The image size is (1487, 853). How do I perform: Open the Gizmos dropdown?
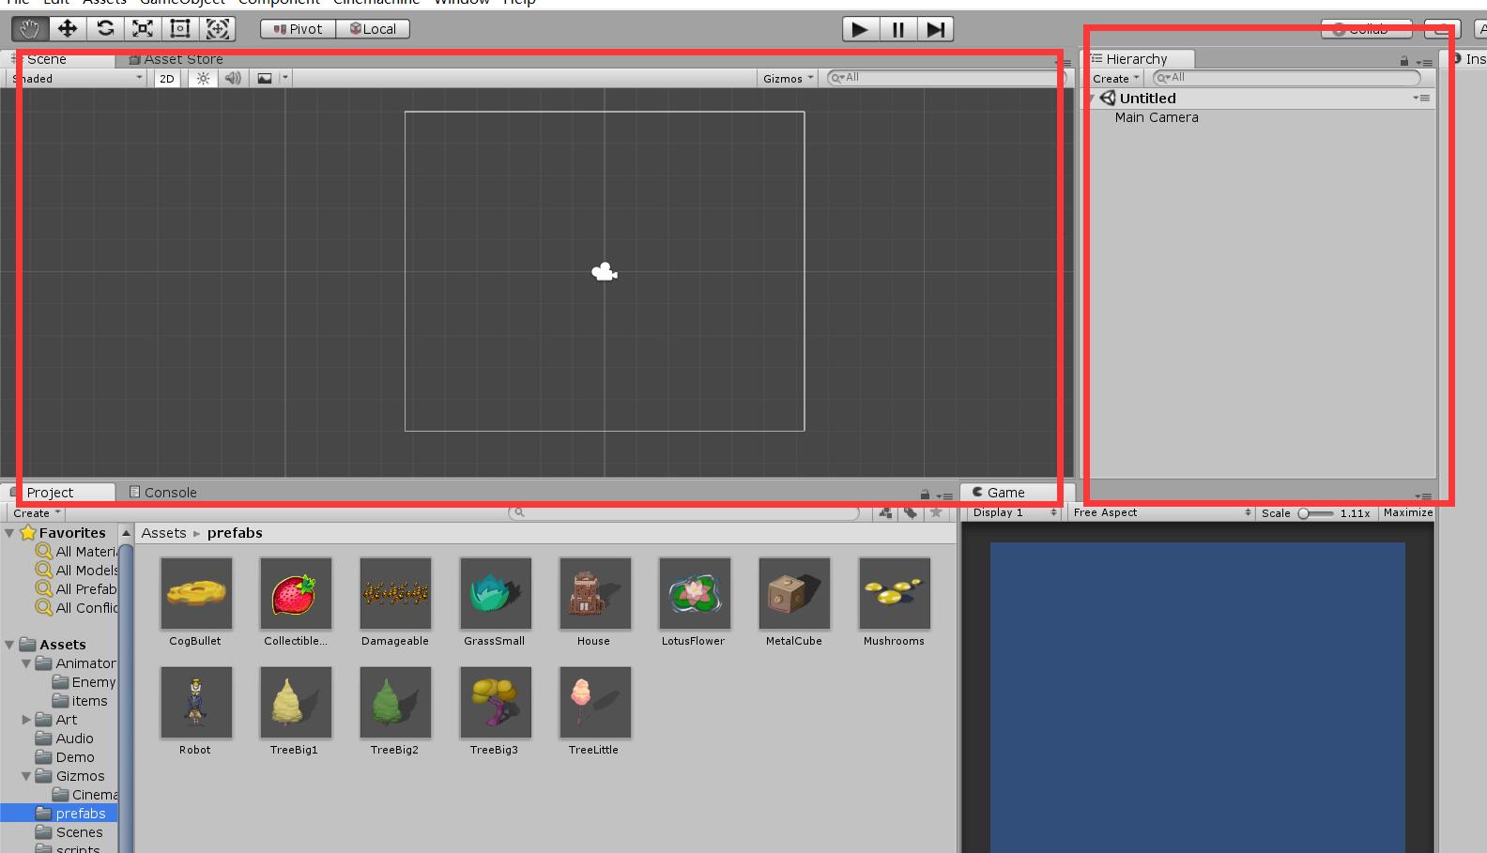click(x=788, y=79)
